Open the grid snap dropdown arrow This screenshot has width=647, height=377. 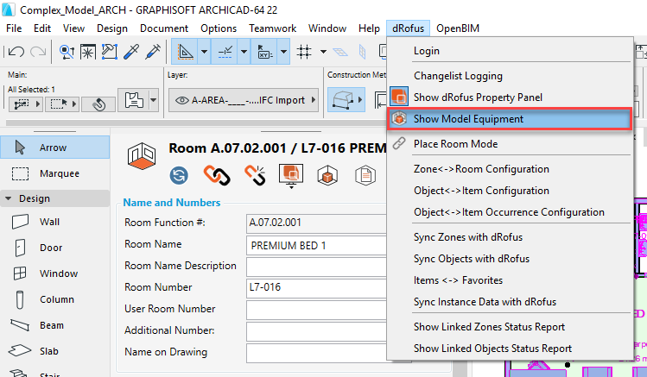coord(322,52)
